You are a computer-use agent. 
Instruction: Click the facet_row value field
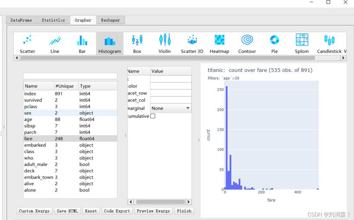171,93
